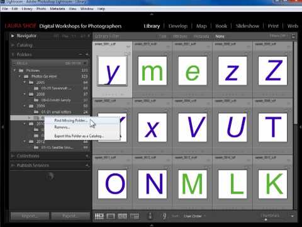The image size is (302, 227).
Task: Collapse the Pictures folder tree
Action: pos(14,71)
